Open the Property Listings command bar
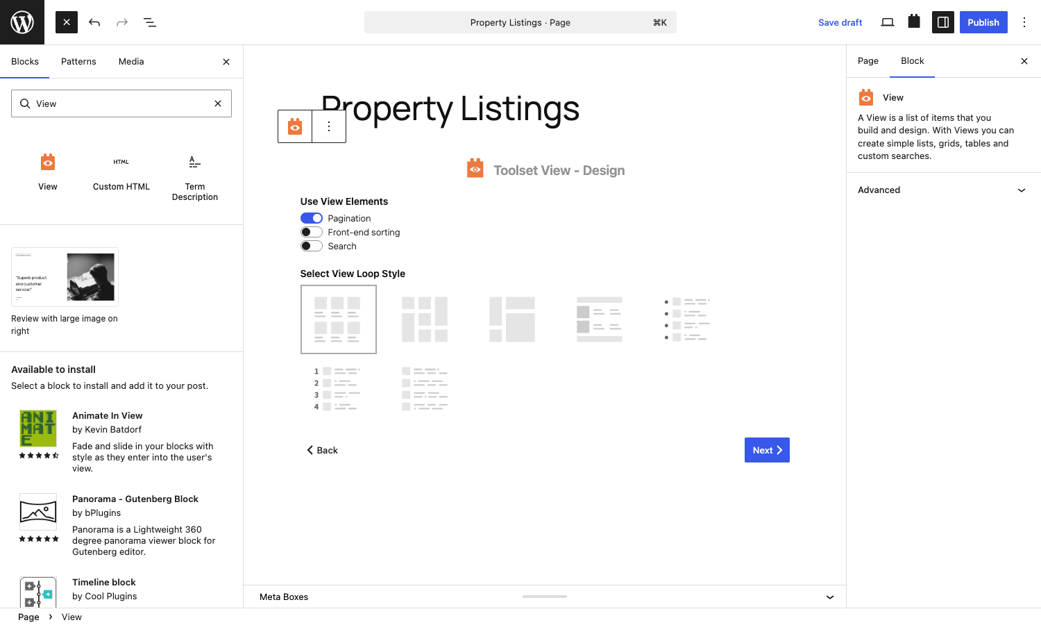The height and width of the screenshot is (625, 1041). pyautogui.click(x=520, y=22)
